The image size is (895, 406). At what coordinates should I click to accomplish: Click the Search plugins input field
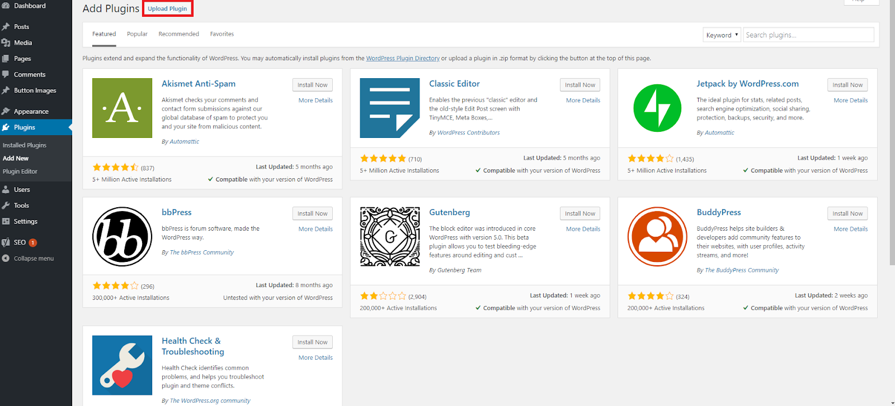808,35
